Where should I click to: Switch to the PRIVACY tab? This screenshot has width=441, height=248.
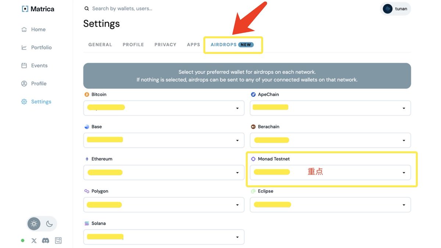[165, 44]
